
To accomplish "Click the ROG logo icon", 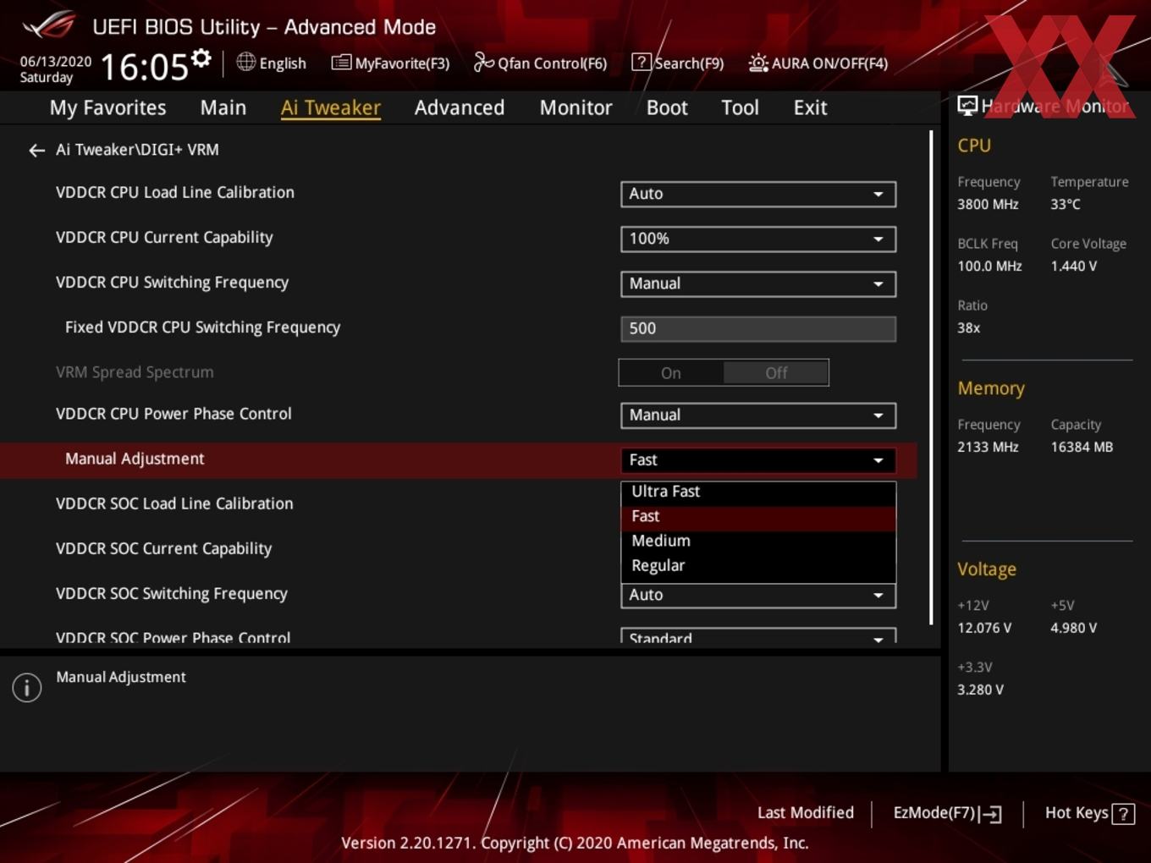I will click(49, 25).
